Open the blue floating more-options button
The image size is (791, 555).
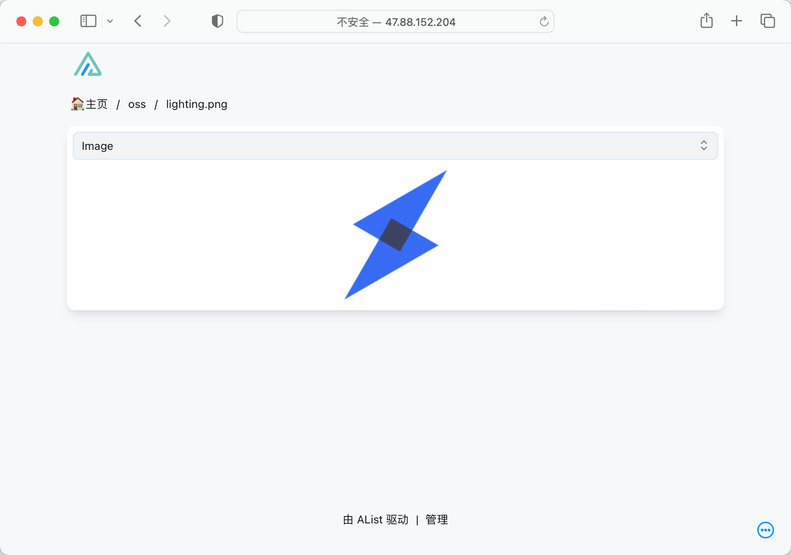tap(765, 530)
